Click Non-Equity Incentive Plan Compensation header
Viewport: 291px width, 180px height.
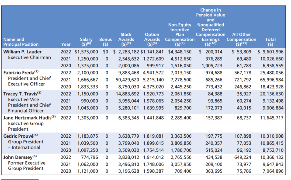[x=180, y=35]
